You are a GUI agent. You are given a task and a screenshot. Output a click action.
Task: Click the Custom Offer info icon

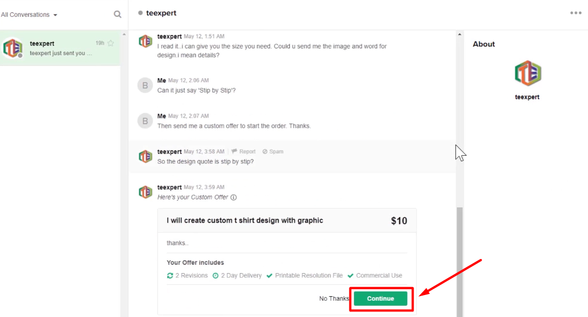pos(234,197)
